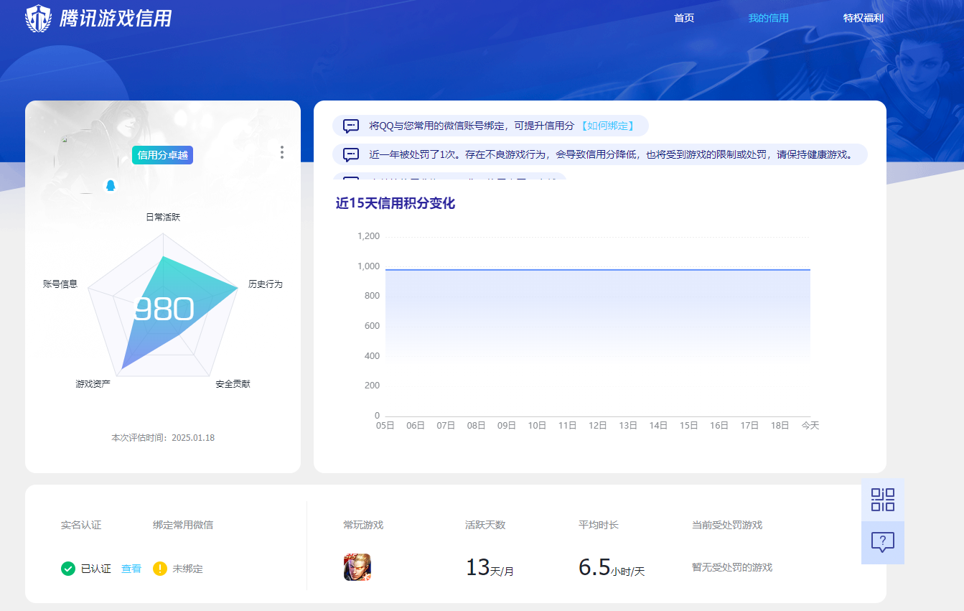964x611 pixels.
Task: Click the 近15天信用积分变化 heading
Action: pyautogui.click(x=395, y=203)
